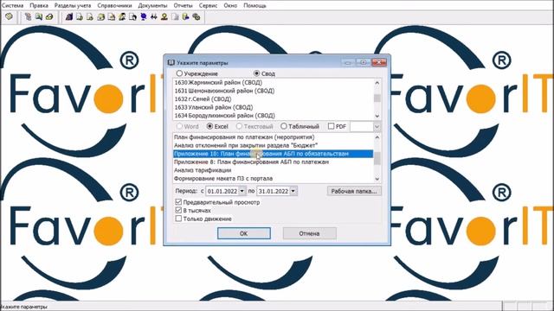Click the leftmost yellow-green toolbar icon
Image resolution: width=554 pixels, height=311 pixels.
(10, 16)
